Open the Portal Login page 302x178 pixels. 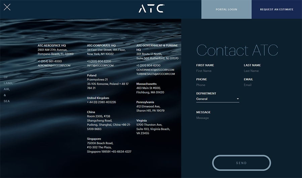coord(226,9)
